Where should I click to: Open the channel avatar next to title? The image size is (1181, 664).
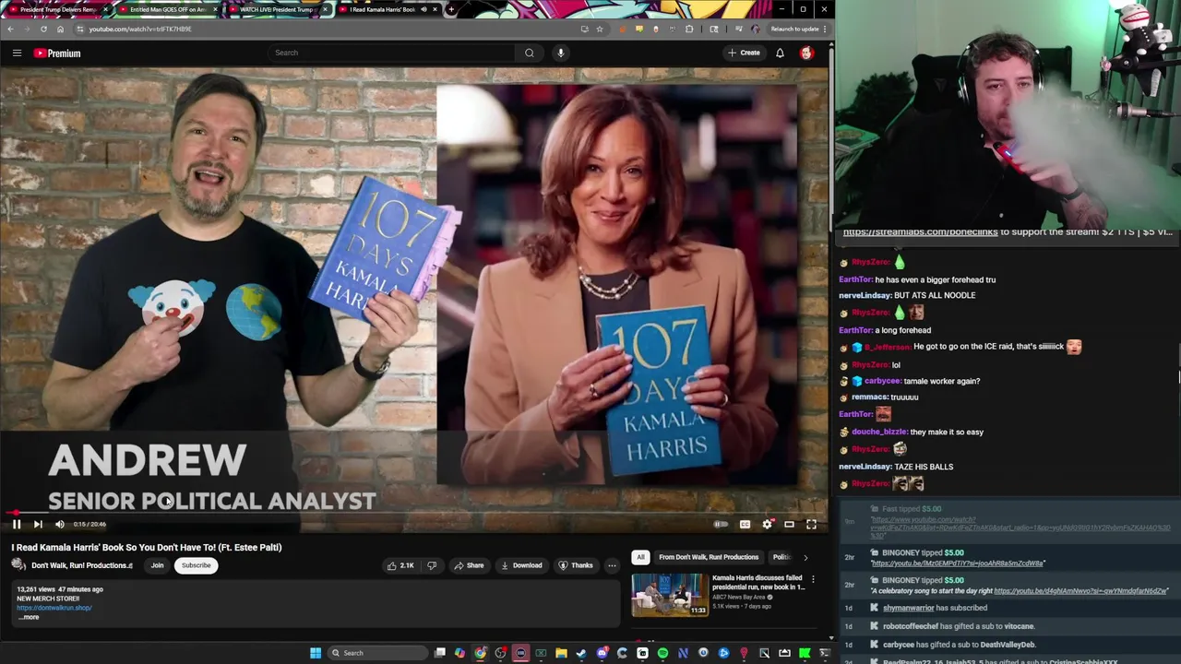click(19, 565)
